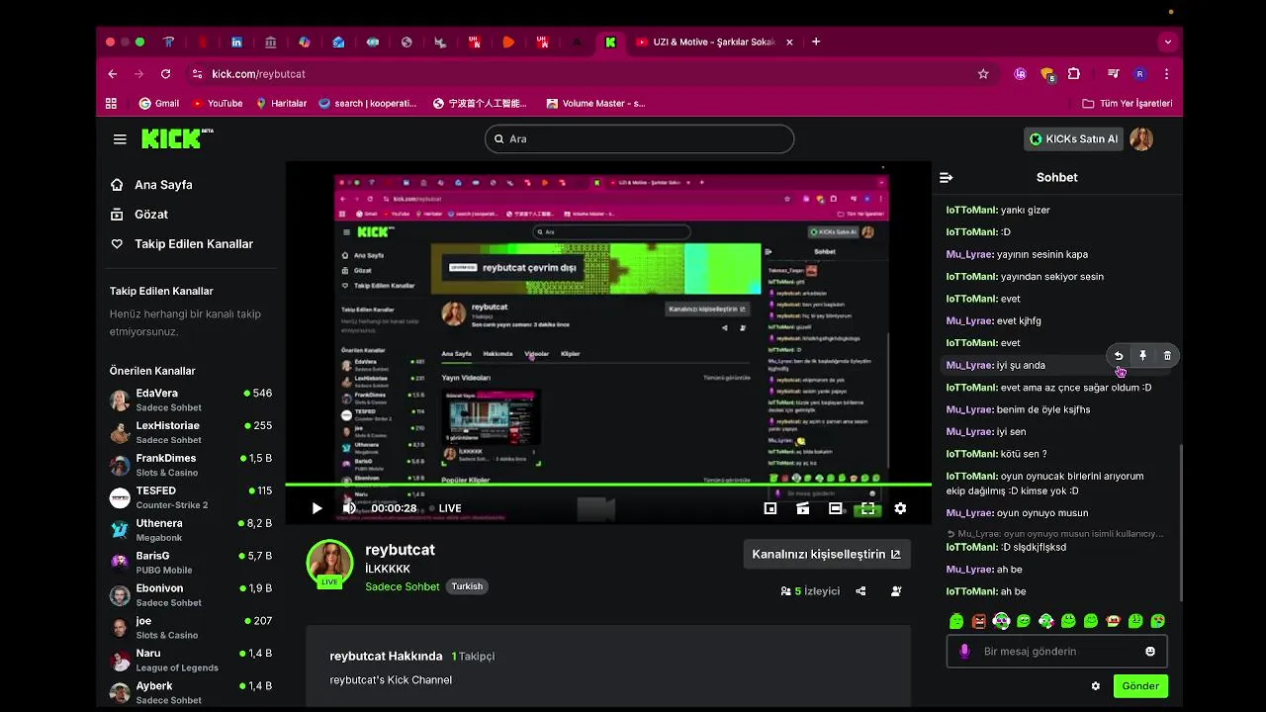Image resolution: width=1266 pixels, height=712 pixels.
Task: Open FrankDimes recommended channel
Action: 191,465
